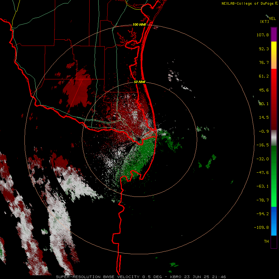This screenshot has height=279, width=279.
Task: Select the 107.8 velocity scale value
Action: pyautogui.click(x=263, y=35)
